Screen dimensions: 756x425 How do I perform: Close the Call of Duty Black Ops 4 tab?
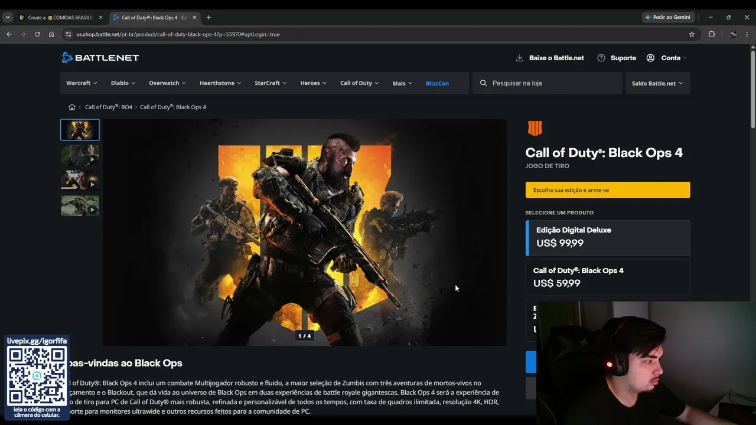[x=195, y=18]
